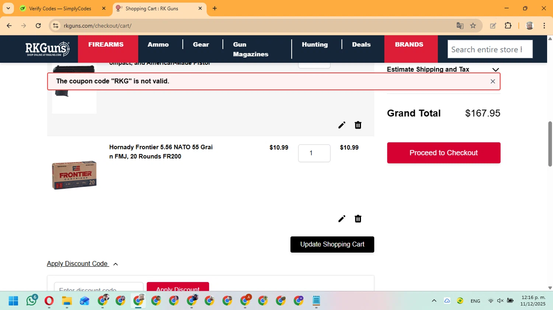Dismiss the invalid coupon code message
Screen dimensions: 553x310
493,81
